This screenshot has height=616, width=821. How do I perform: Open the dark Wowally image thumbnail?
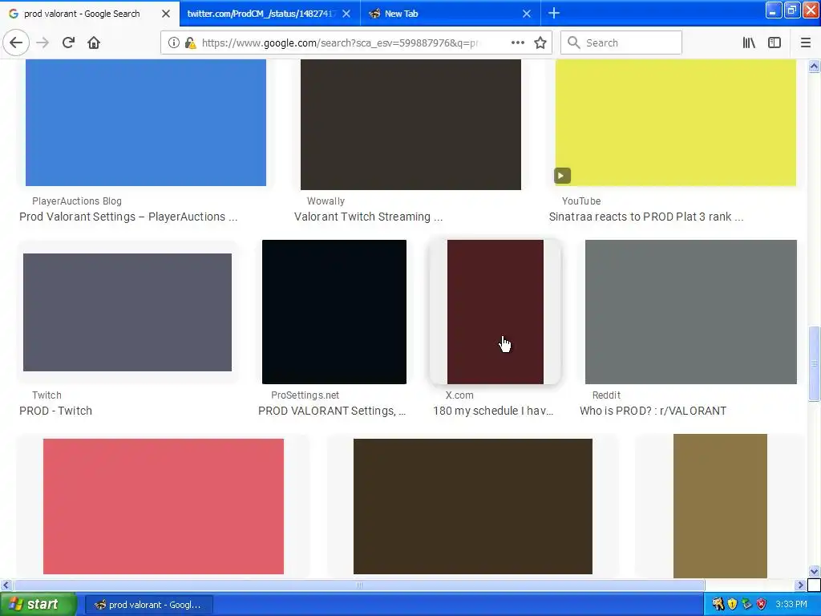tap(410, 124)
